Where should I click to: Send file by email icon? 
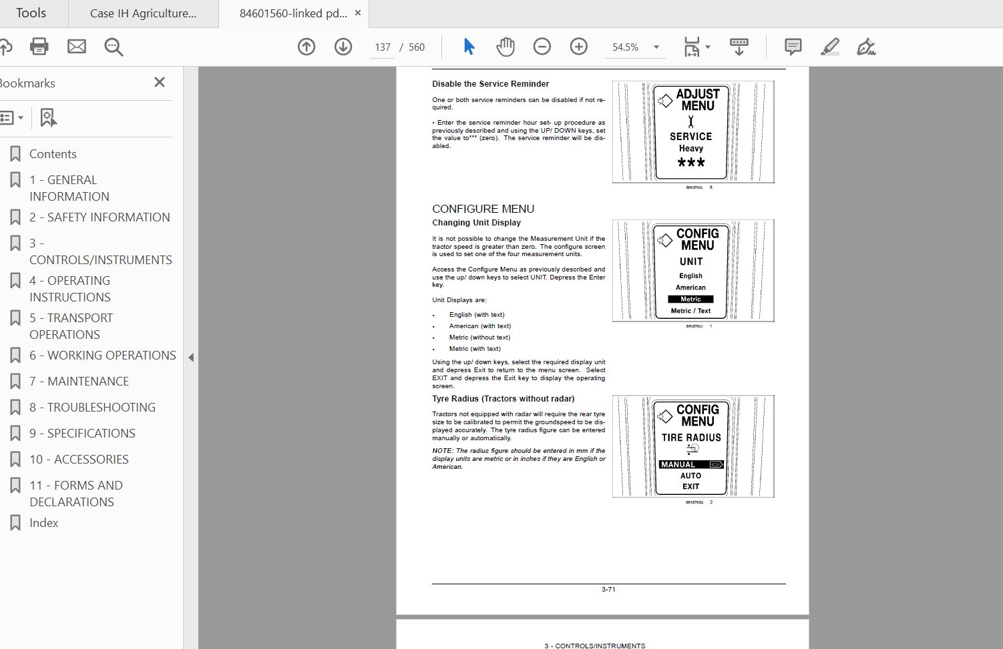click(x=77, y=47)
